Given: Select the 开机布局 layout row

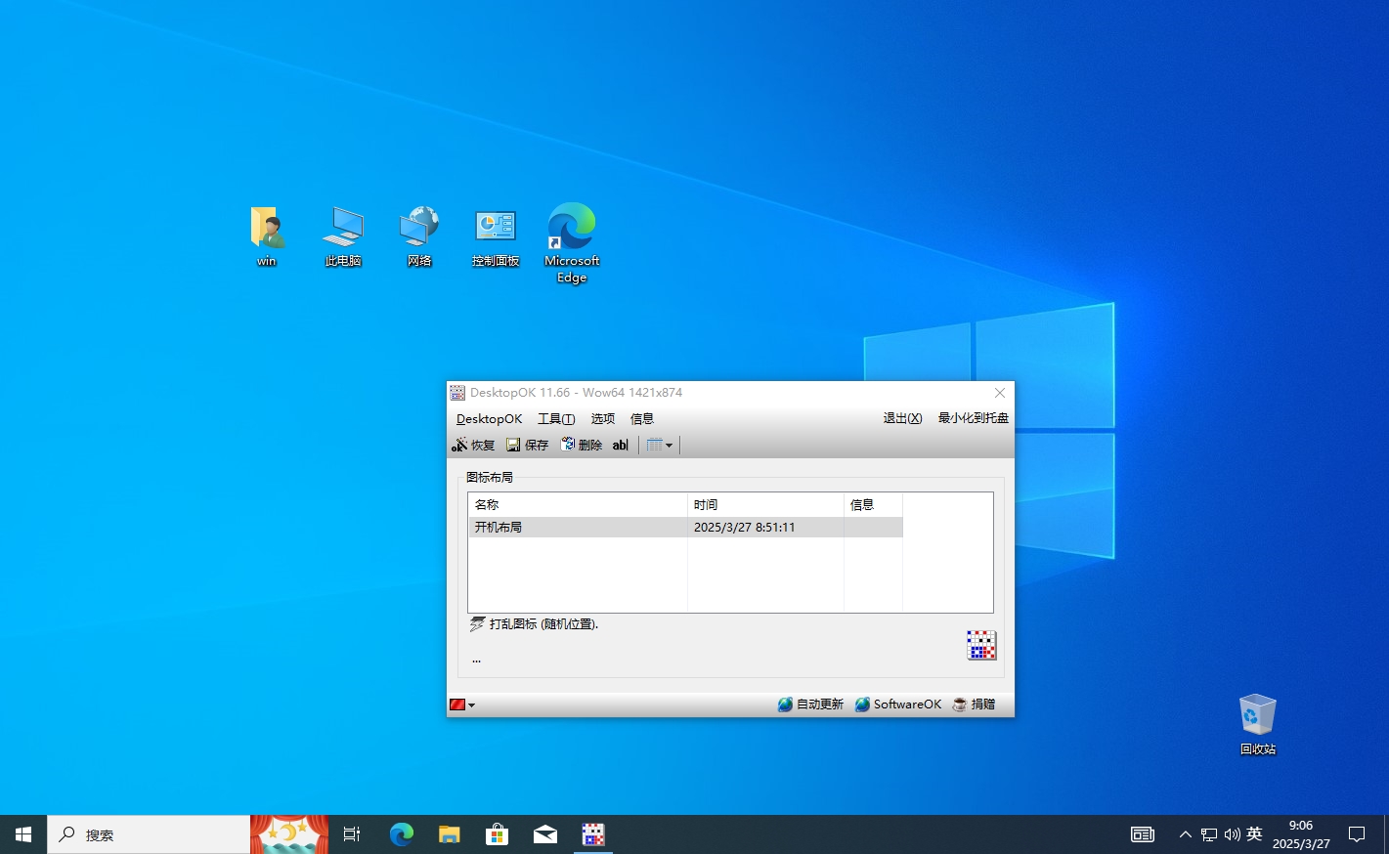Looking at the screenshot, I should 577,528.
